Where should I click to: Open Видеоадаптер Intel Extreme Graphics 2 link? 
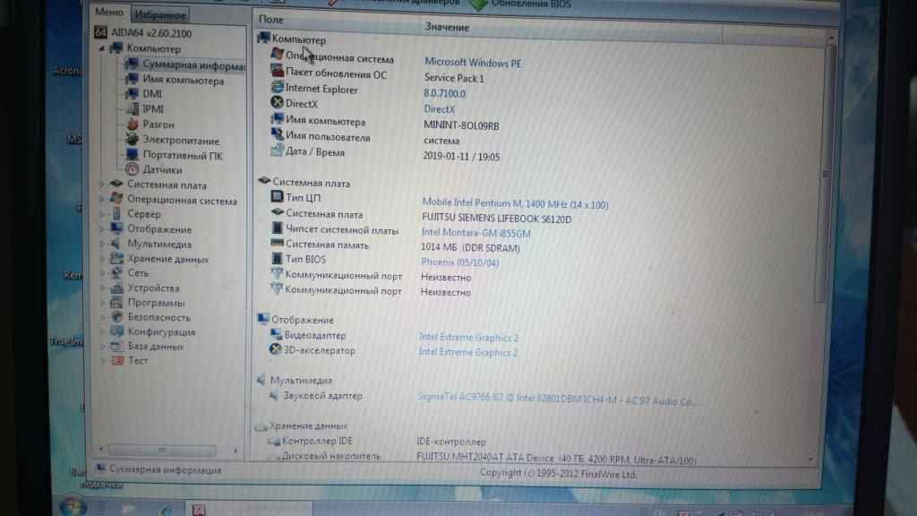(x=468, y=338)
